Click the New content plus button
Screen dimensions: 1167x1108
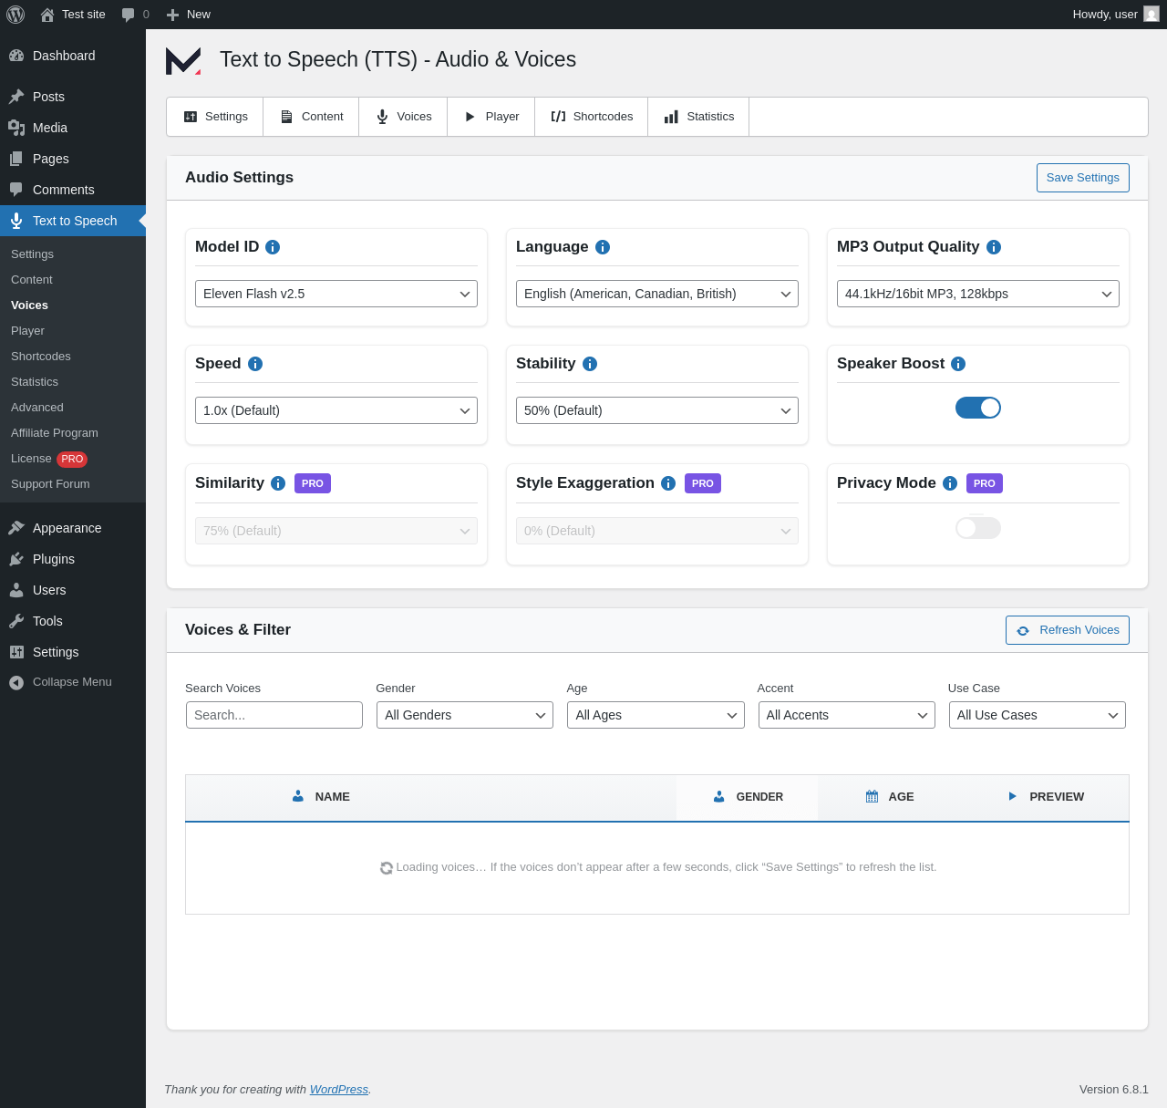189,15
